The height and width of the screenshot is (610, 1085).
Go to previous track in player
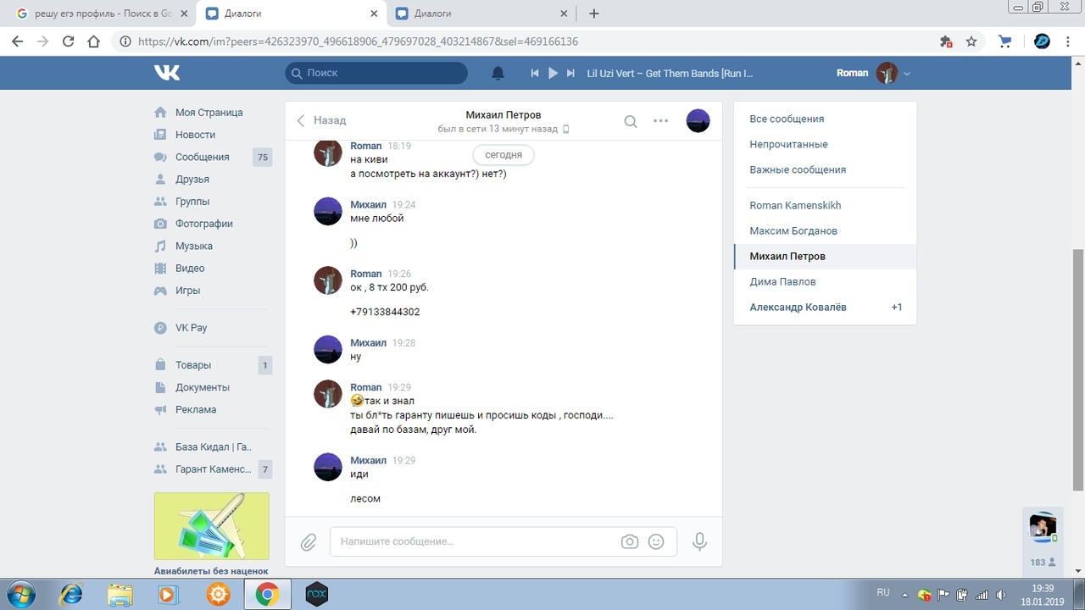pyautogui.click(x=535, y=73)
